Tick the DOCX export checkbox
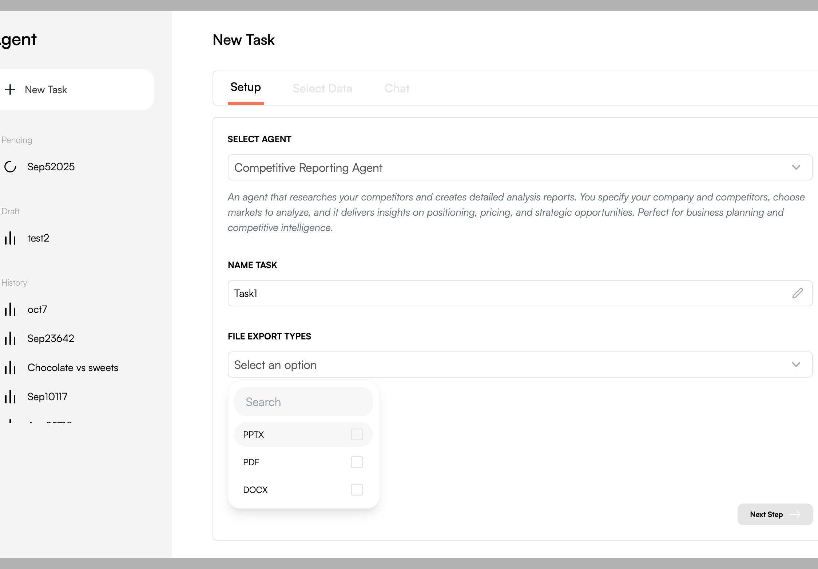The height and width of the screenshot is (569, 818). click(x=357, y=490)
